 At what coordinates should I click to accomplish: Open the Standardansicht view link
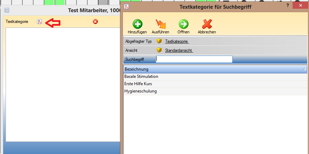coord(179,50)
